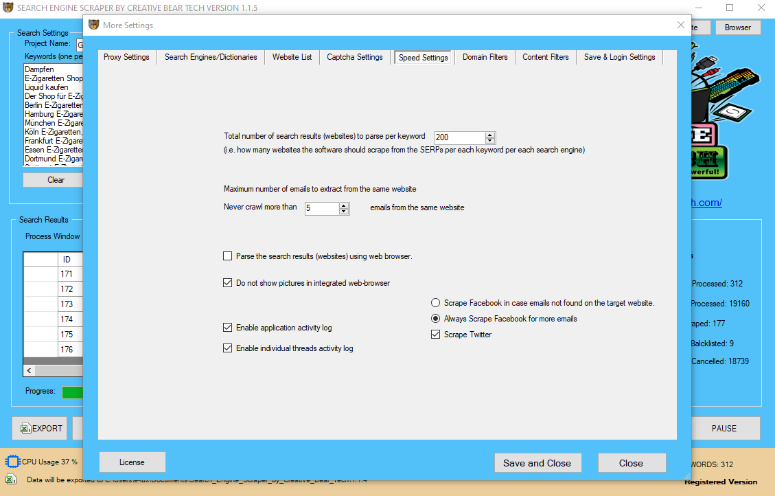The image size is (775, 496).
Task: Click the left arrow of results scrollbar
Action: [29, 370]
